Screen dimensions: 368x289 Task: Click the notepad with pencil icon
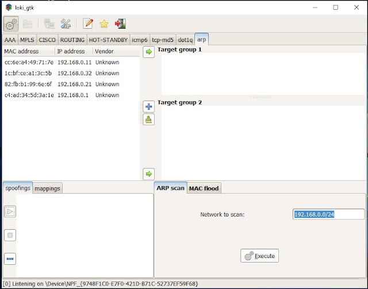[x=88, y=24]
